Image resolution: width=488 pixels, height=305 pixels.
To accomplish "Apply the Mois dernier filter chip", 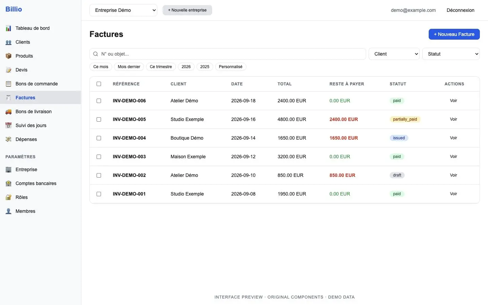I will click(x=129, y=67).
